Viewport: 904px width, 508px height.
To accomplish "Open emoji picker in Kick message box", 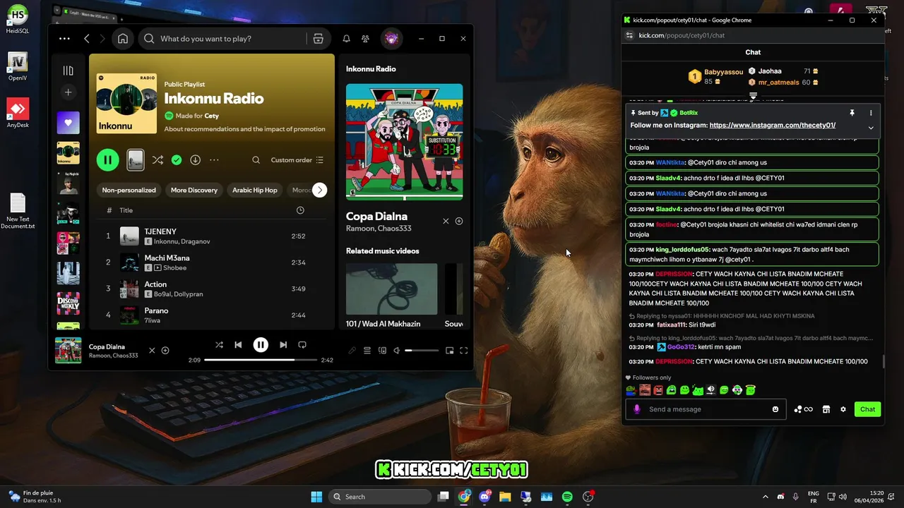I will coord(775,409).
